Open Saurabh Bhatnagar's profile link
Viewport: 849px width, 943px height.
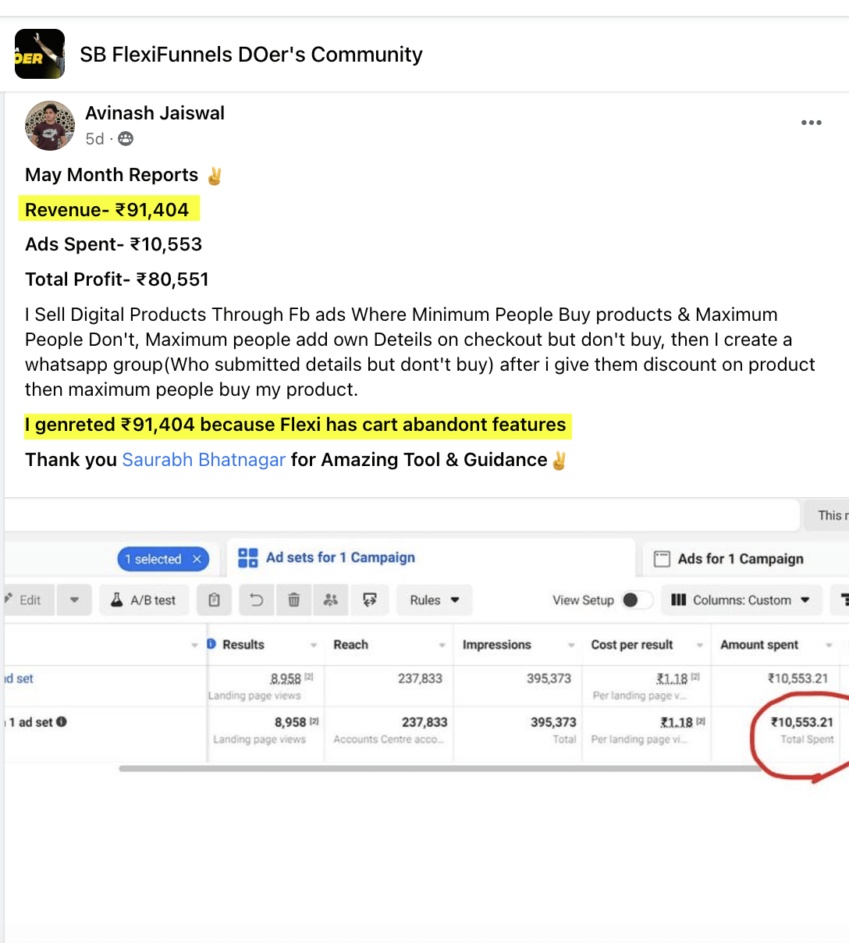click(x=204, y=460)
